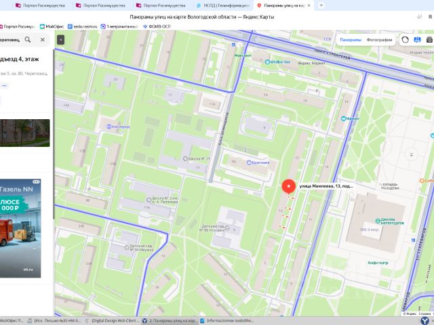Viewport: 434px width, 325px height.
Task: Click the blue bus stop icon near Дворец металлургов
Action: point(413,240)
